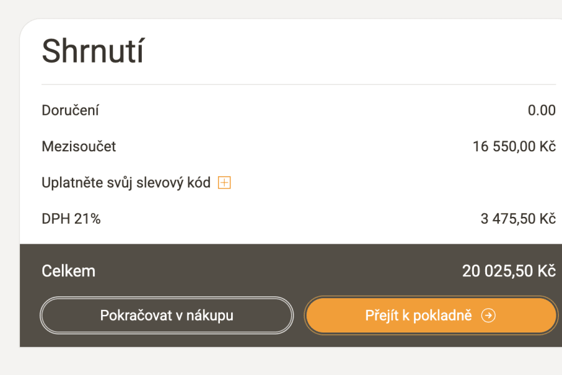Click the Shrnutí heading
Viewport: 562px width, 375px height.
tap(92, 51)
